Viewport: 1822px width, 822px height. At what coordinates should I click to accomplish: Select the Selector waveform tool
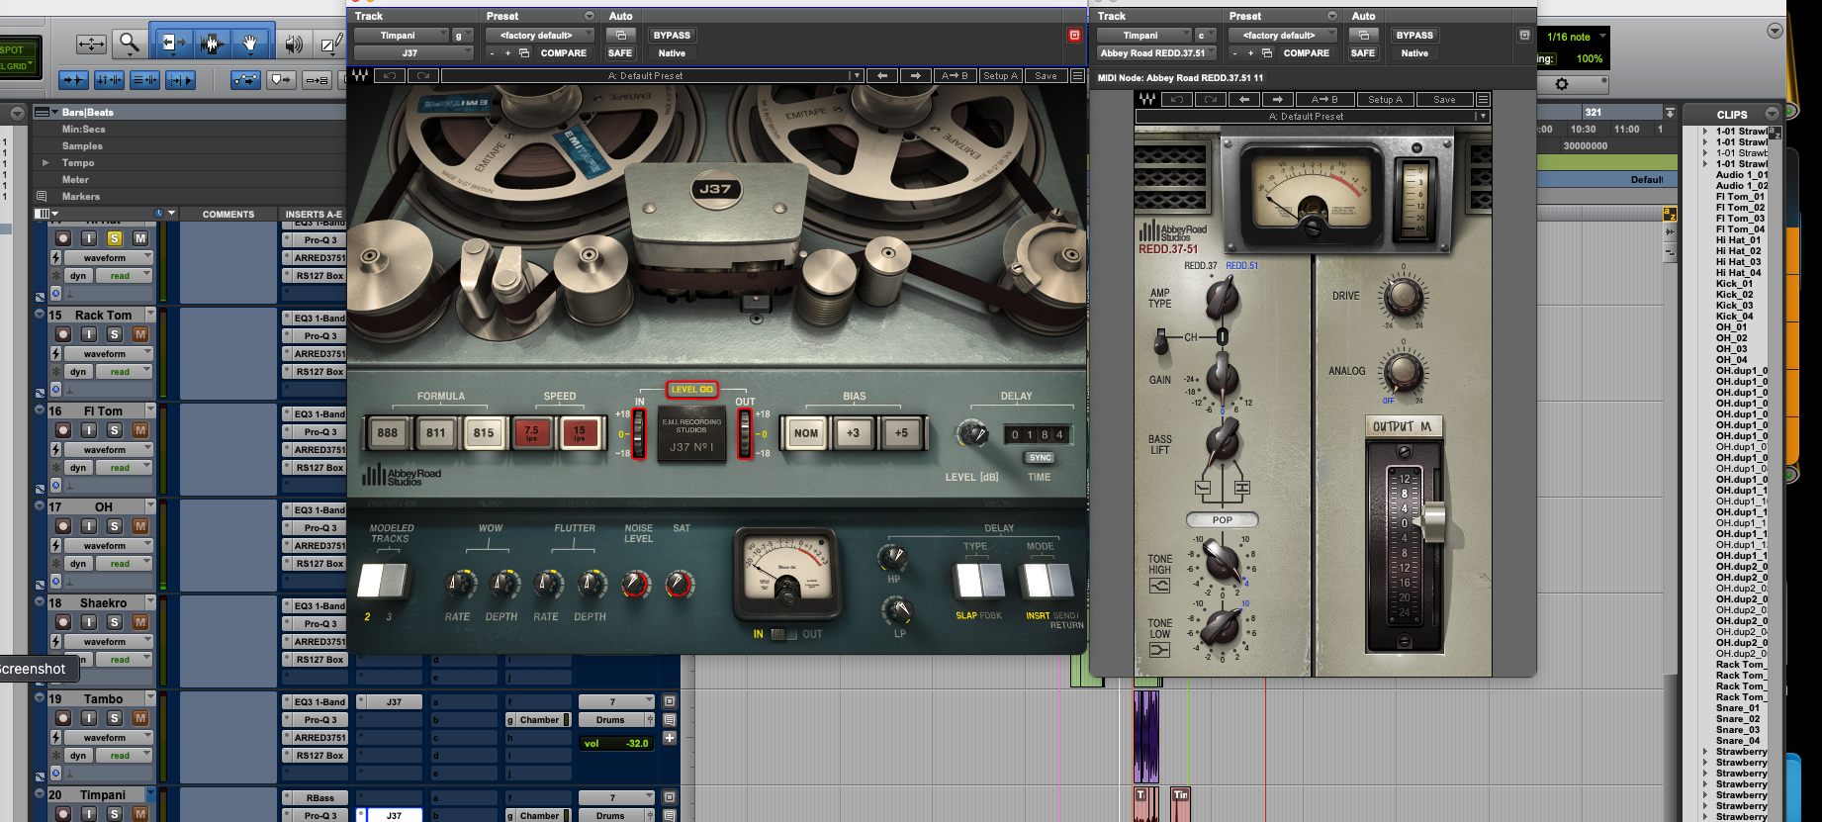[210, 43]
